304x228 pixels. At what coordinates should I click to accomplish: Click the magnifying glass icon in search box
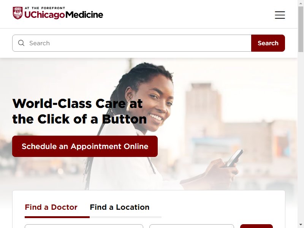click(21, 43)
